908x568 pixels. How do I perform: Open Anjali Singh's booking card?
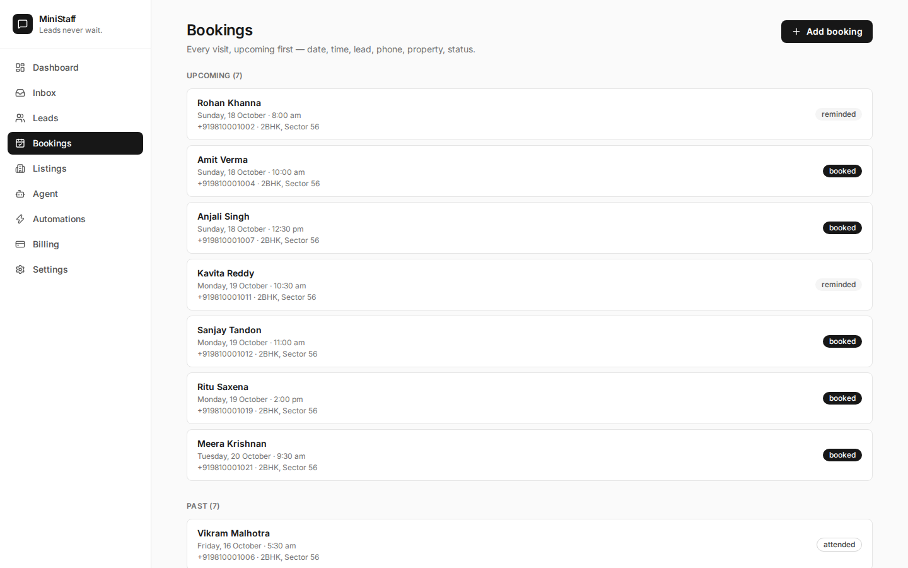point(530,228)
